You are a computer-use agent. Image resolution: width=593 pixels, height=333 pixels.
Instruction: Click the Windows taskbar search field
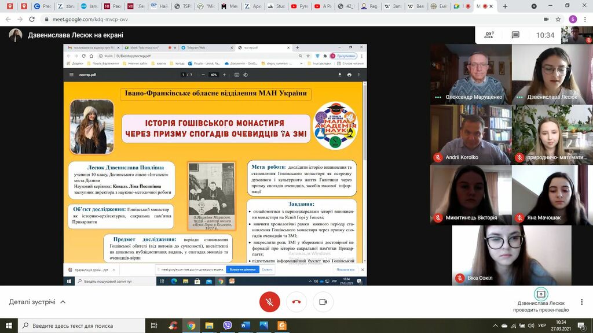(81, 325)
